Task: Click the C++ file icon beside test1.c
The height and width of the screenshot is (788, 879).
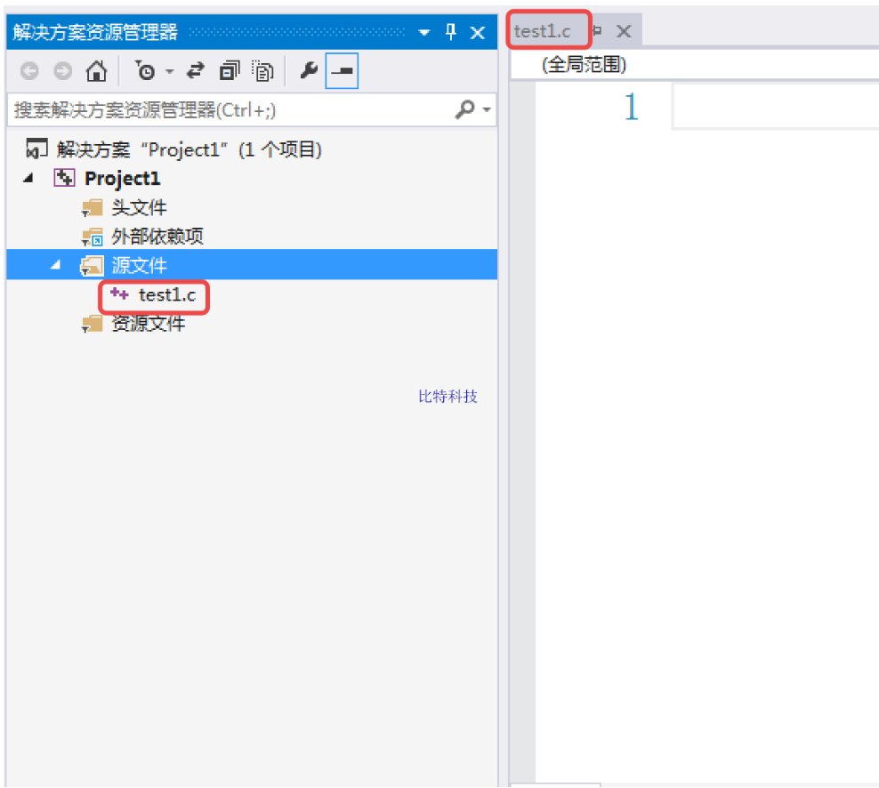Action: click(x=119, y=293)
